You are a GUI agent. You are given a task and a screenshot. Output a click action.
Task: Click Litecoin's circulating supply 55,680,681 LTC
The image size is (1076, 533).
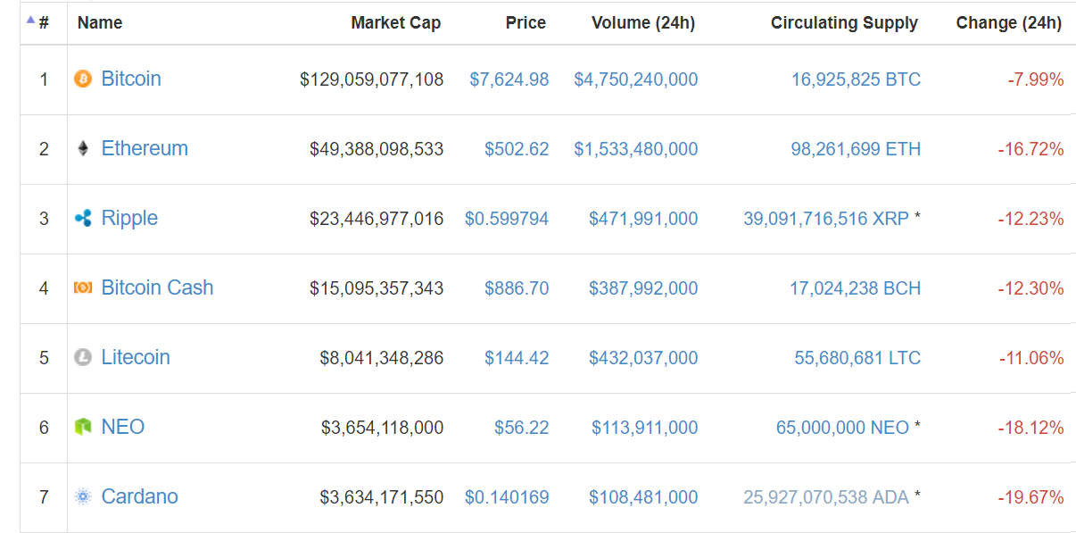click(x=857, y=358)
